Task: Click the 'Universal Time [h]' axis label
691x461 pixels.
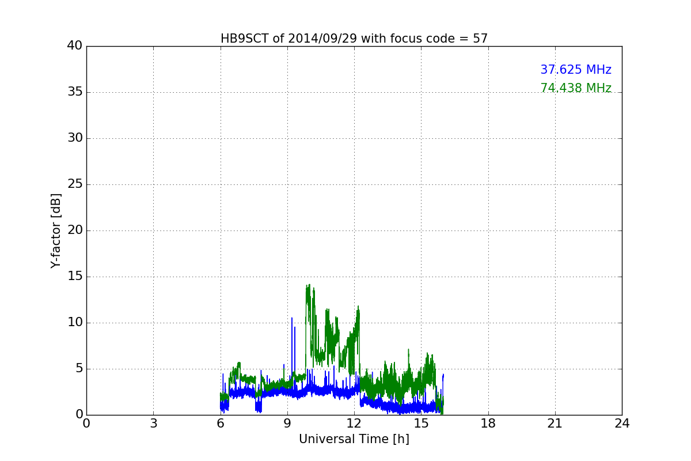Action: click(354, 439)
